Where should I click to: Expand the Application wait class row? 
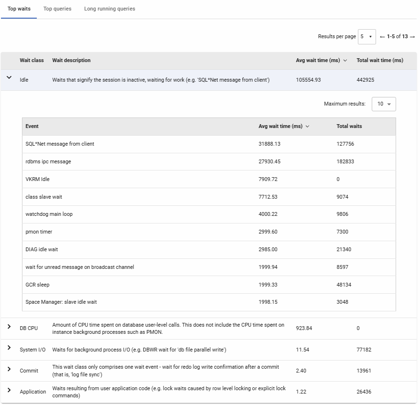[x=9, y=390]
